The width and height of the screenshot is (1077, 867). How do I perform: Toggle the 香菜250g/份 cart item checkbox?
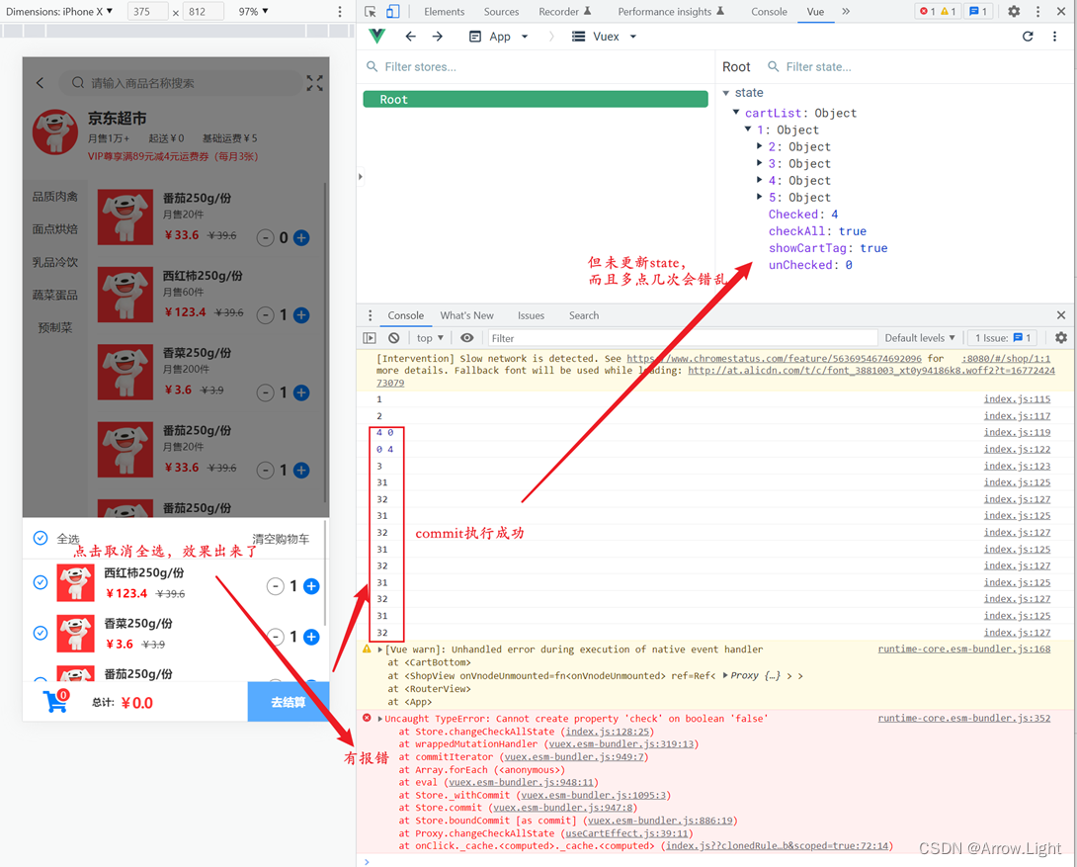click(40, 633)
